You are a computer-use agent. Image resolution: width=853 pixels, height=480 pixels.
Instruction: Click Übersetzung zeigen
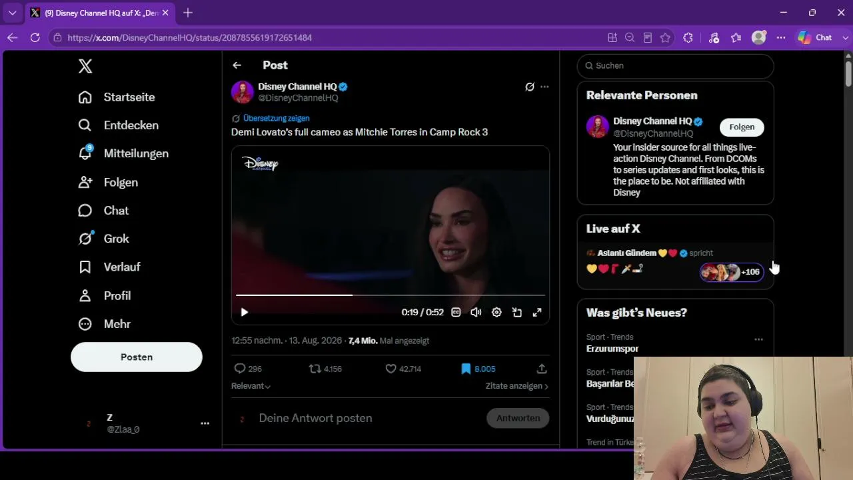[x=276, y=118]
